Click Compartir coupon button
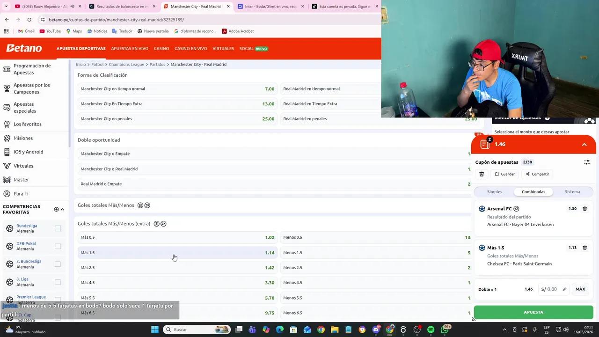The image size is (599, 337). (x=537, y=174)
